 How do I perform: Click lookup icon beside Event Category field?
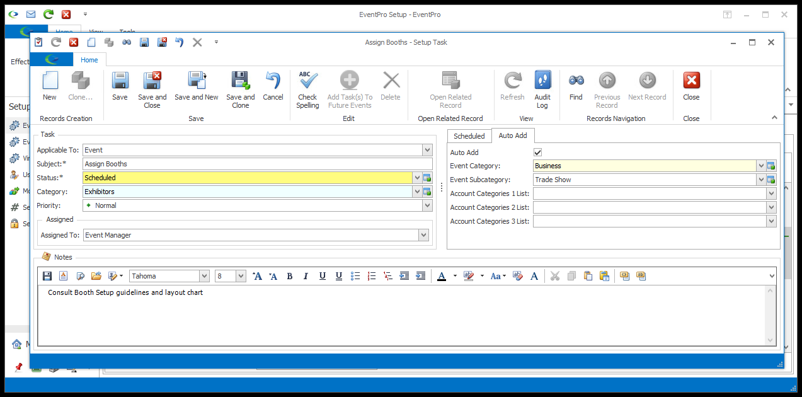771,166
